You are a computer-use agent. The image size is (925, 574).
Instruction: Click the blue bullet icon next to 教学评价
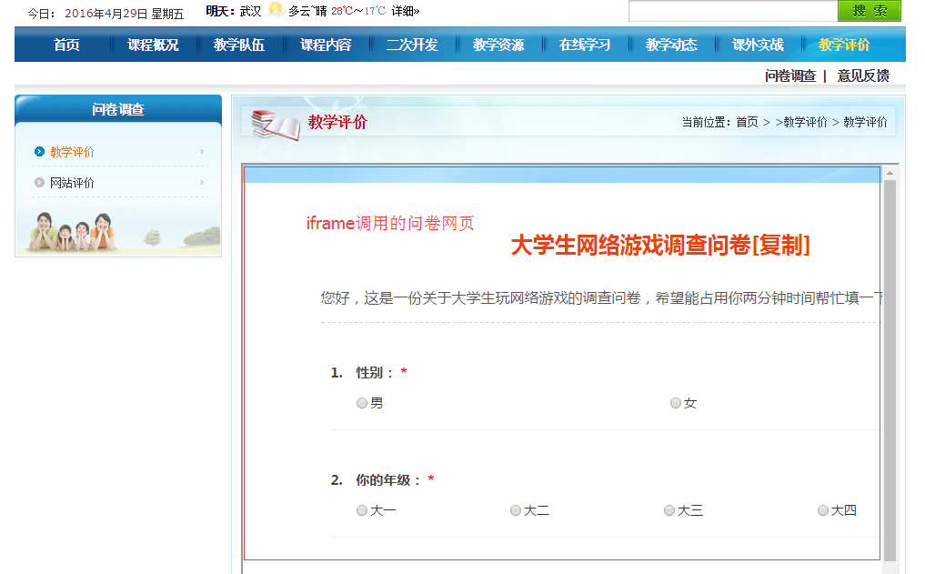coord(39,152)
